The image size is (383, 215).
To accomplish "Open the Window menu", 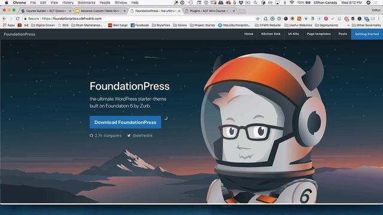I will [121, 2].
